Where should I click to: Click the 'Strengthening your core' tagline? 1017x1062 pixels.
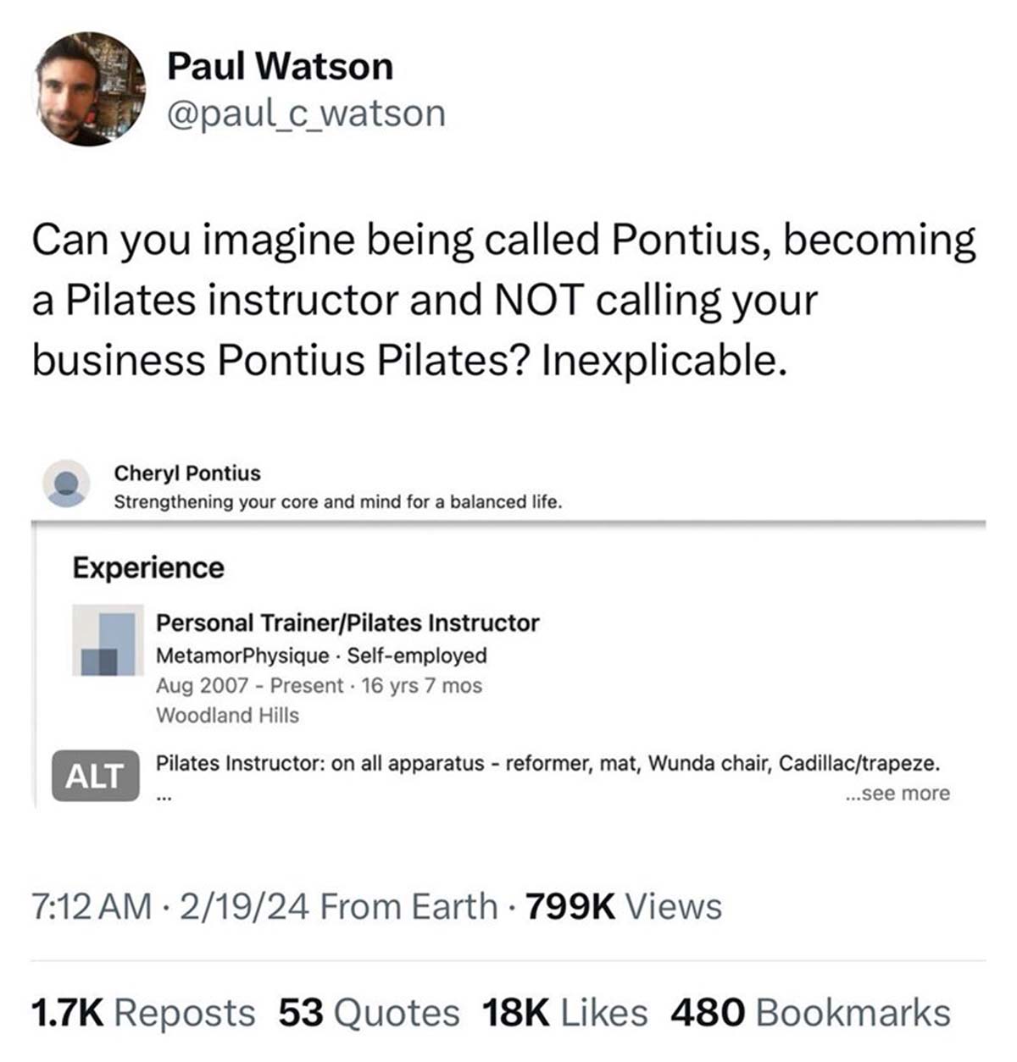pos(337,501)
